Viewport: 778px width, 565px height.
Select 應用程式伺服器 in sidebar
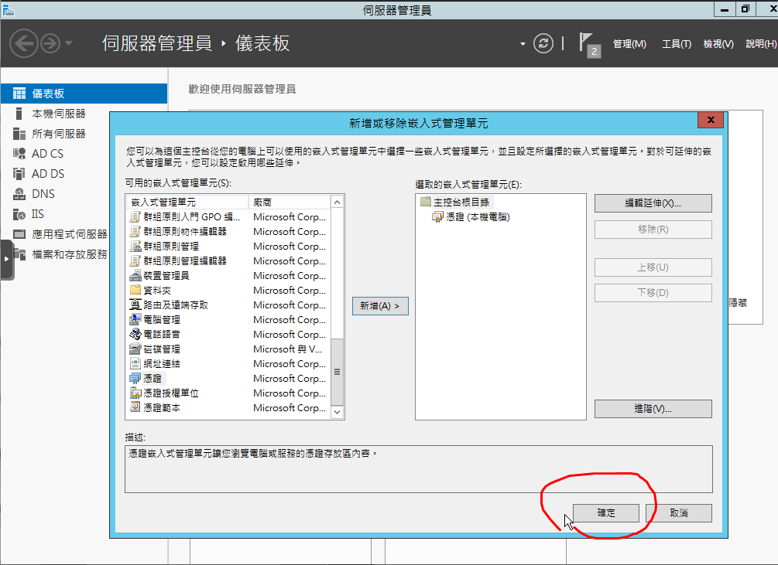point(70,233)
